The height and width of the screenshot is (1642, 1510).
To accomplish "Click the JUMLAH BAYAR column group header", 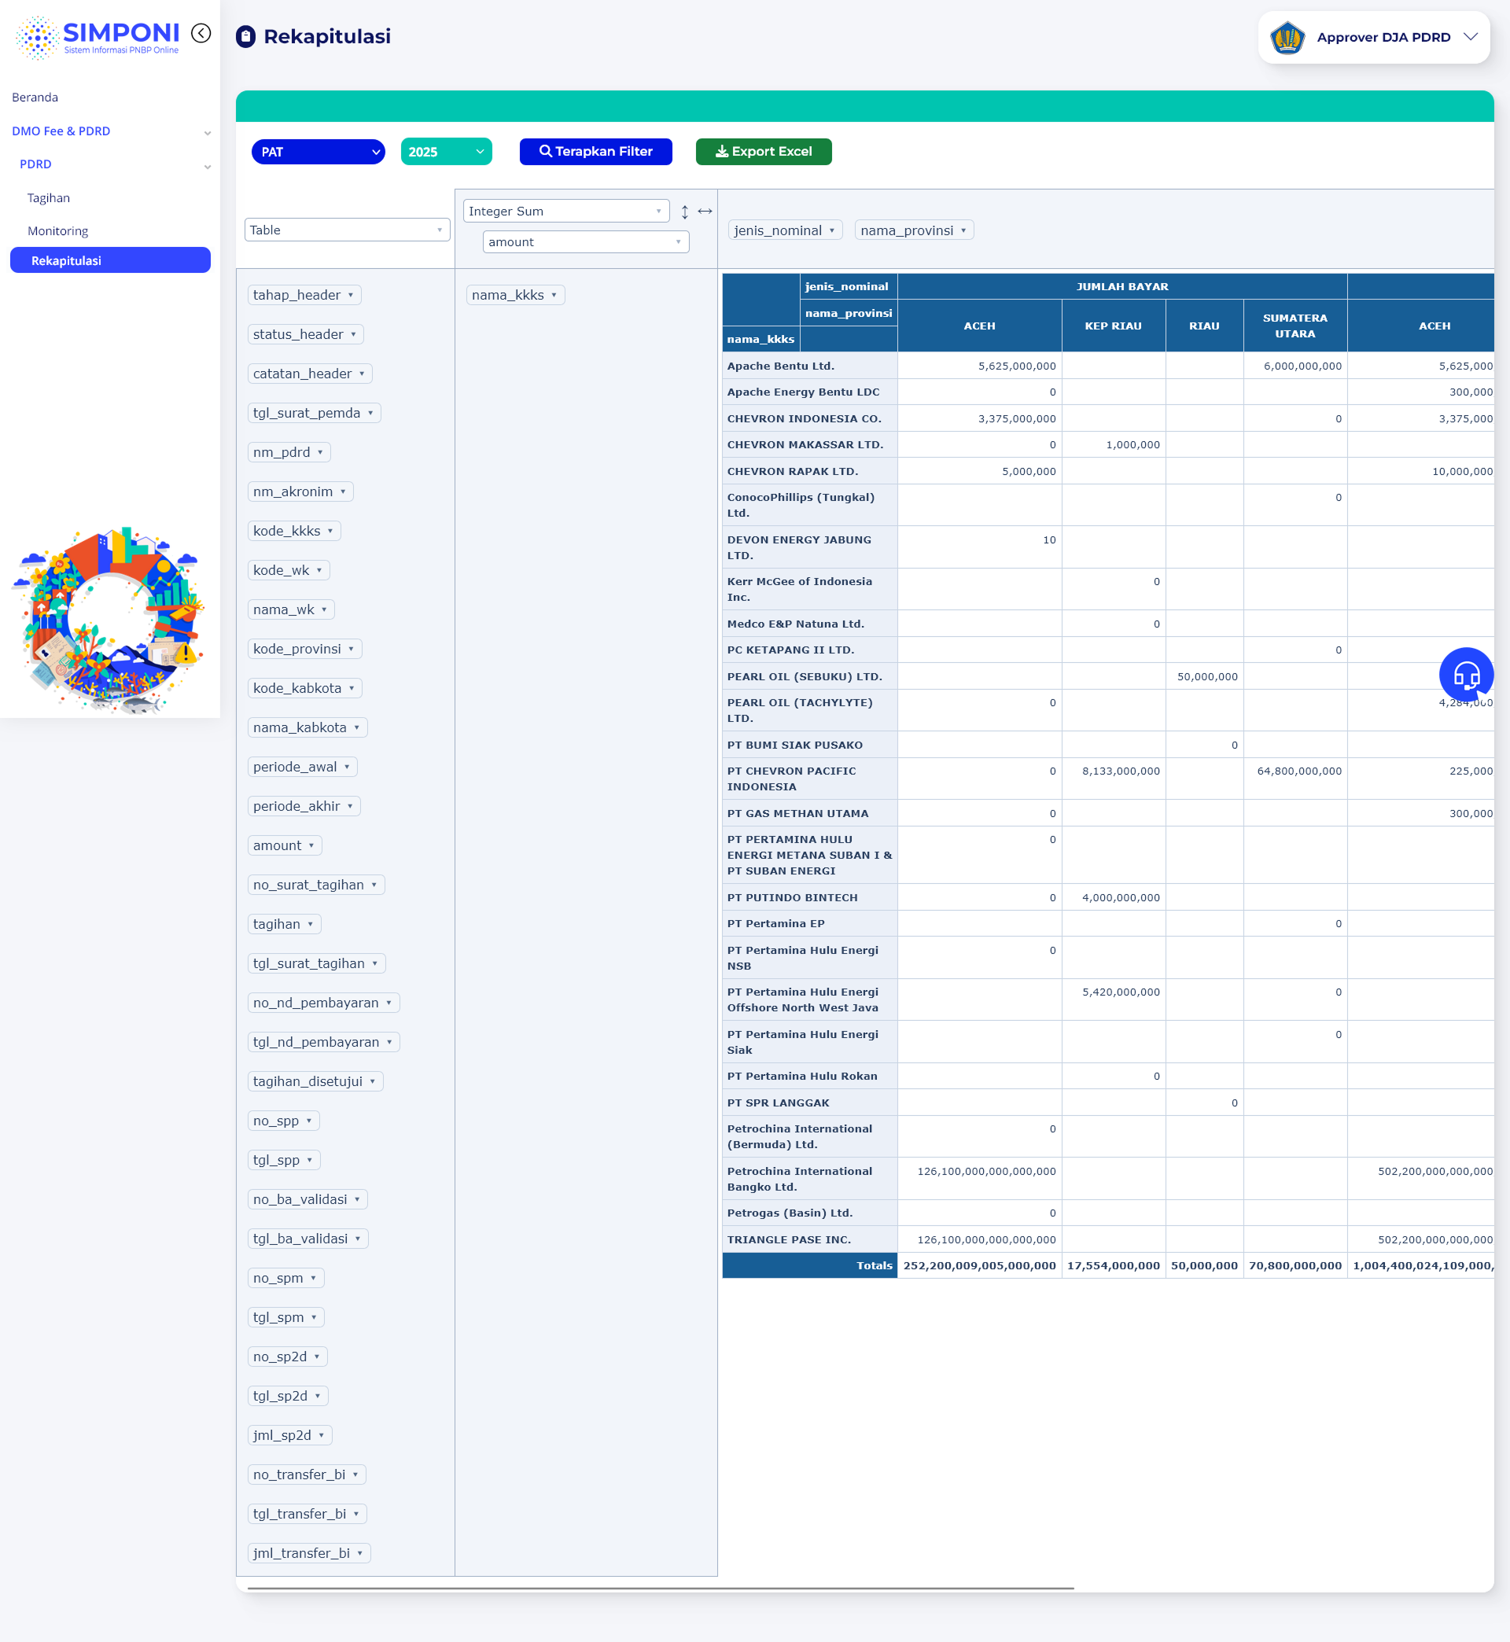I will click(x=1121, y=287).
